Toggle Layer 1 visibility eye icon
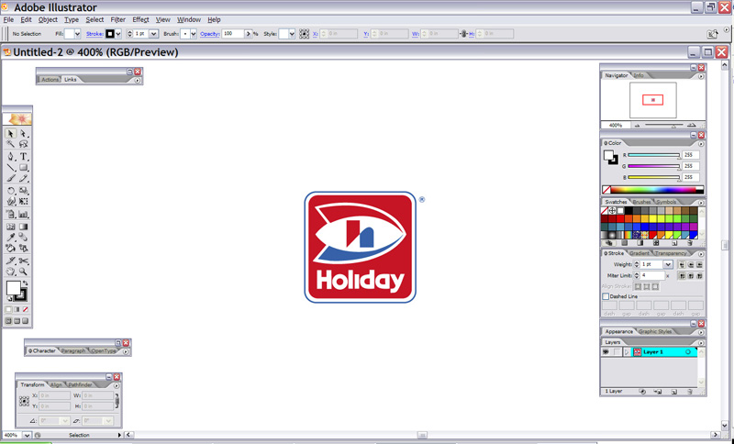Screen dimensions: 734x444 pos(606,352)
